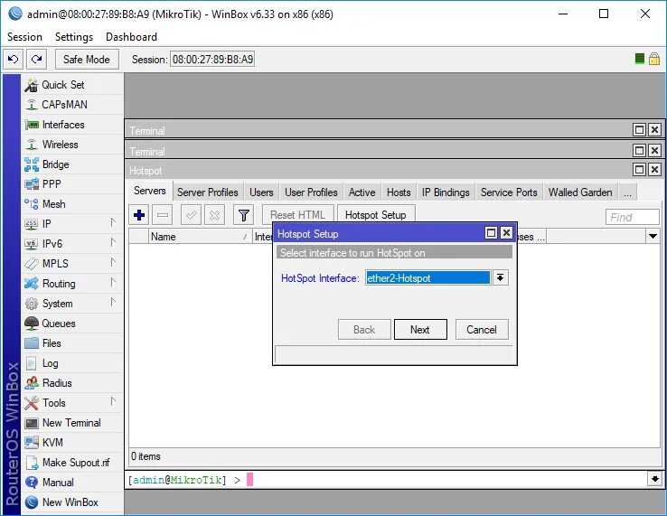This screenshot has width=667, height=516.
Task: Click the Find search field
Action: [632, 217]
